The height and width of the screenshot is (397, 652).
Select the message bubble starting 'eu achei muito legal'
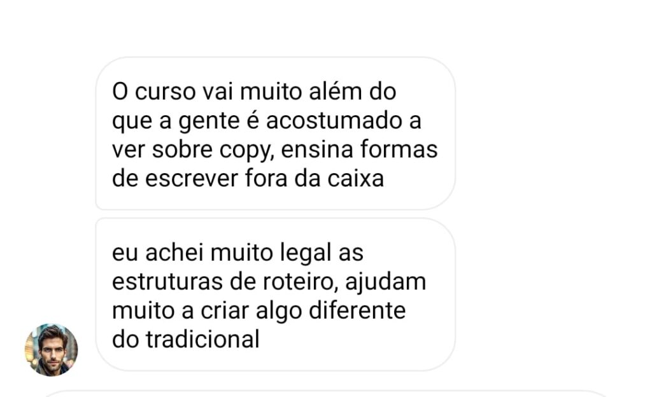275,295
